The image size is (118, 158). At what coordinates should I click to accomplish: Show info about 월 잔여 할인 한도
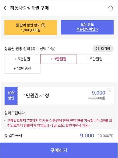(43, 25)
